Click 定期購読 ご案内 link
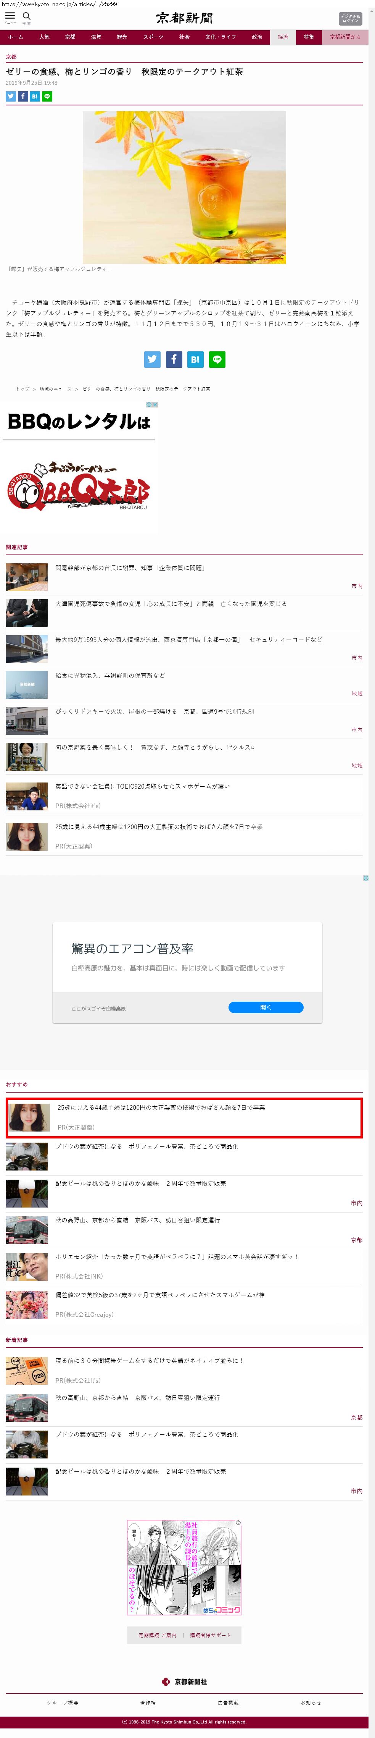 point(157,1635)
